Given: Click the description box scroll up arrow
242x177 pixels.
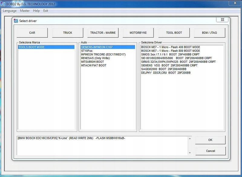Looking at the screenshot, I should (x=190, y=139).
